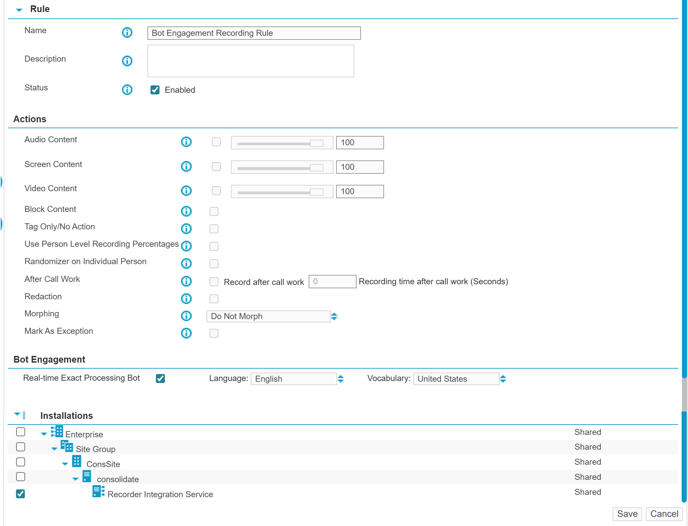Click the info icon next to Name
The height and width of the screenshot is (526, 688).
127,33
